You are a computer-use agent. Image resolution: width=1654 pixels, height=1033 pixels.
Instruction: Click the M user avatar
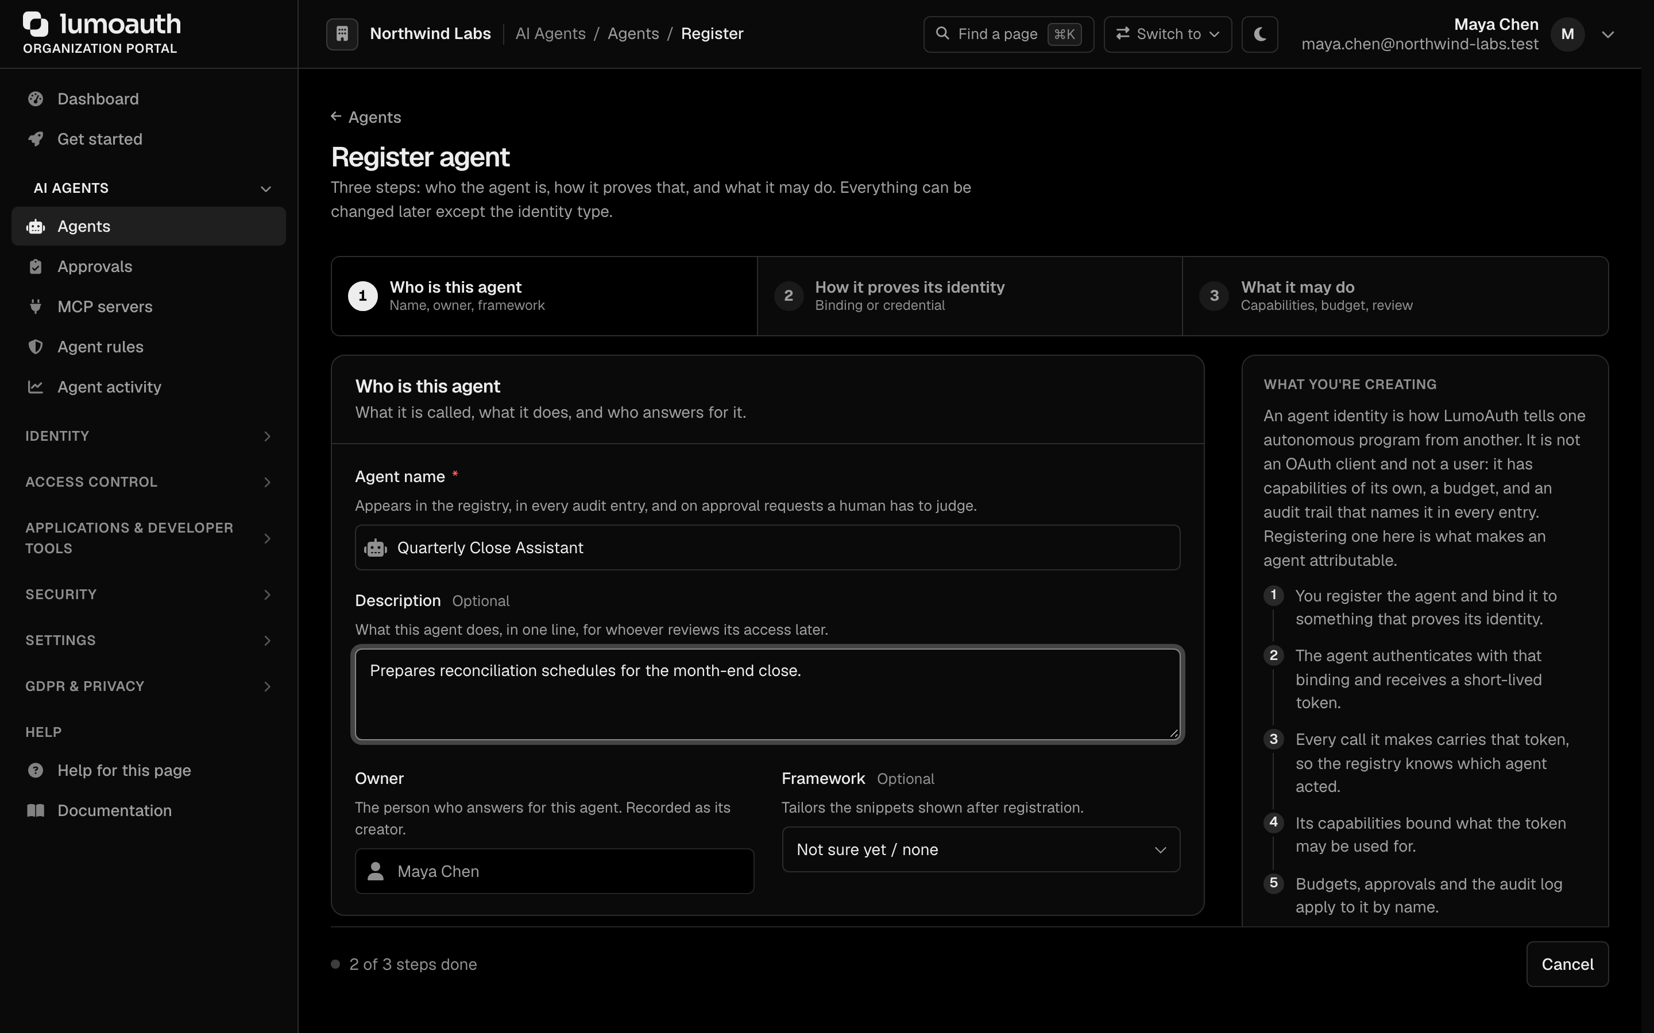click(x=1568, y=34)
